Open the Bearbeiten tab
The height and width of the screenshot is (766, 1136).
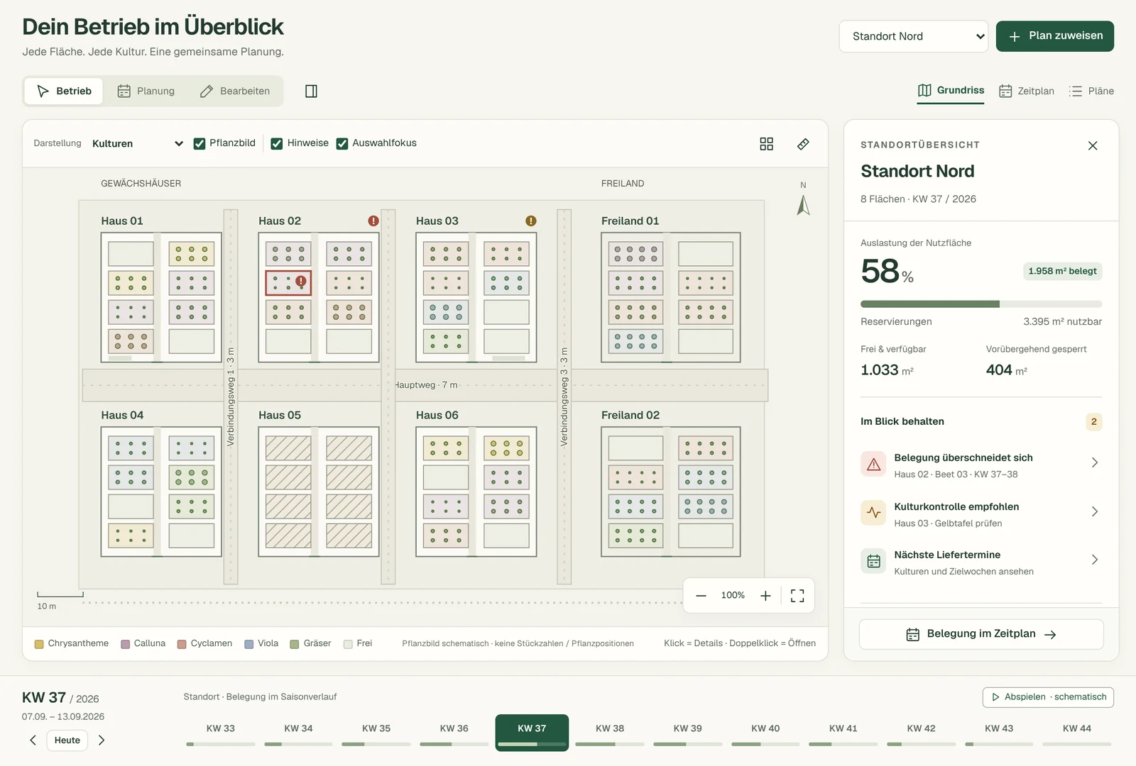[235, 91]
